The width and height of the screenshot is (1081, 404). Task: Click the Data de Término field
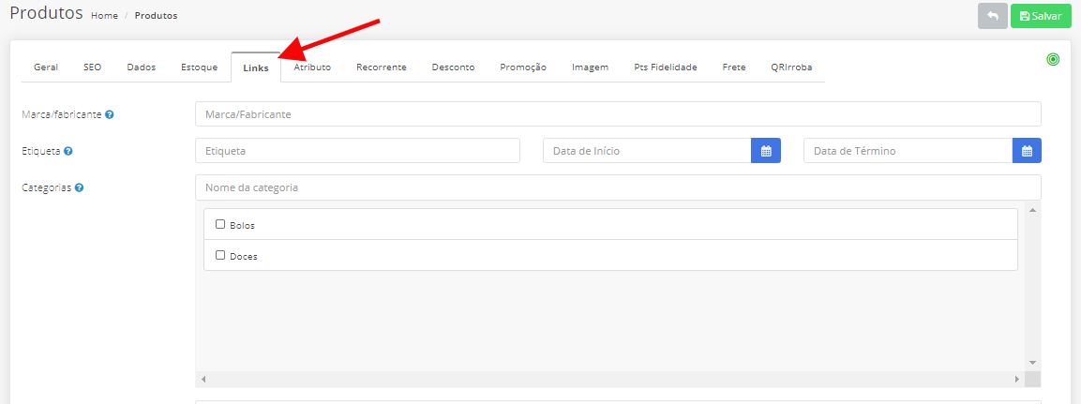coord(908,151)
